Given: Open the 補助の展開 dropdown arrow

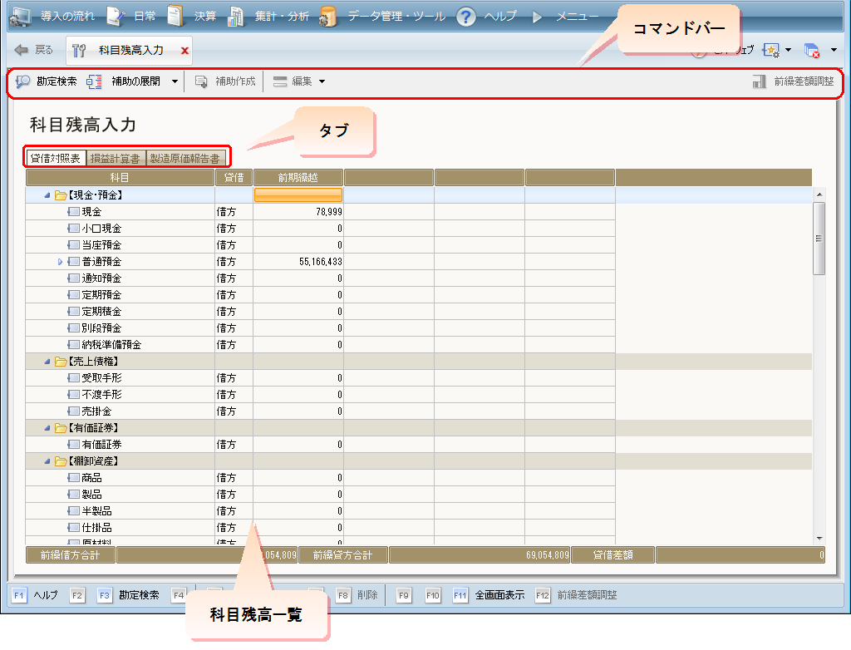Looking at the screenshot, I should click(175, 81).
